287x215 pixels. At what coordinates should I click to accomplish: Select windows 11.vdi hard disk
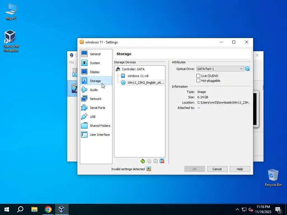pyautogui.click(x=138, y=76)
